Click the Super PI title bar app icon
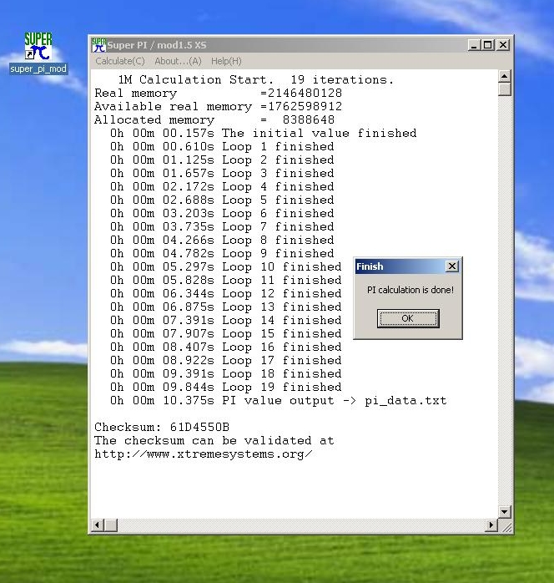 [98, 45]
